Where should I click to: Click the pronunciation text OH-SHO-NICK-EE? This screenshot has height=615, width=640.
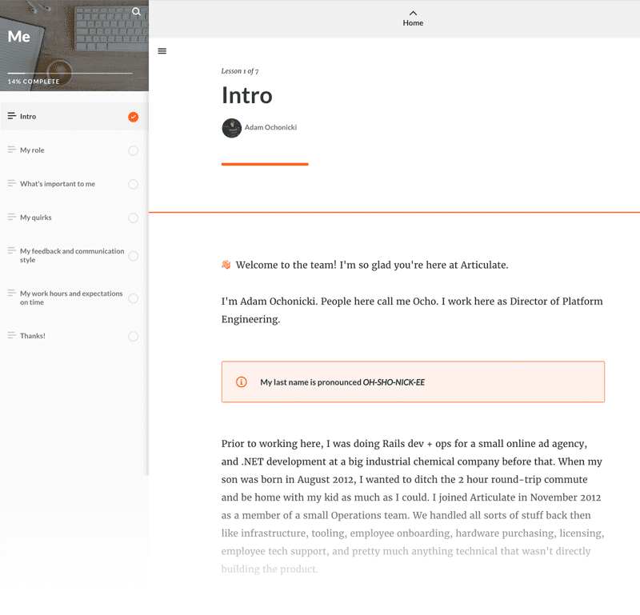(394, 382)
